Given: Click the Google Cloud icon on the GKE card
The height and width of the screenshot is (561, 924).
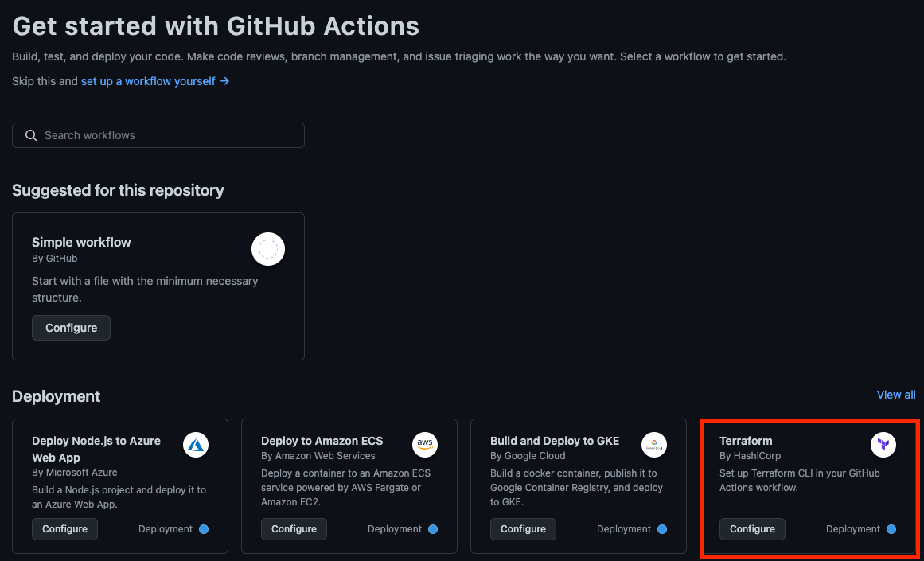Looking at the screenshot, I should (654, 445).
